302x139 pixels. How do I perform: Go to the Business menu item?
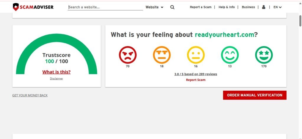point(248,7)
